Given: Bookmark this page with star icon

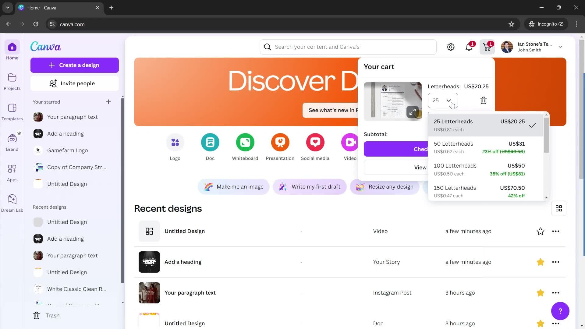Looking at the screenshot, I should 512,24.
